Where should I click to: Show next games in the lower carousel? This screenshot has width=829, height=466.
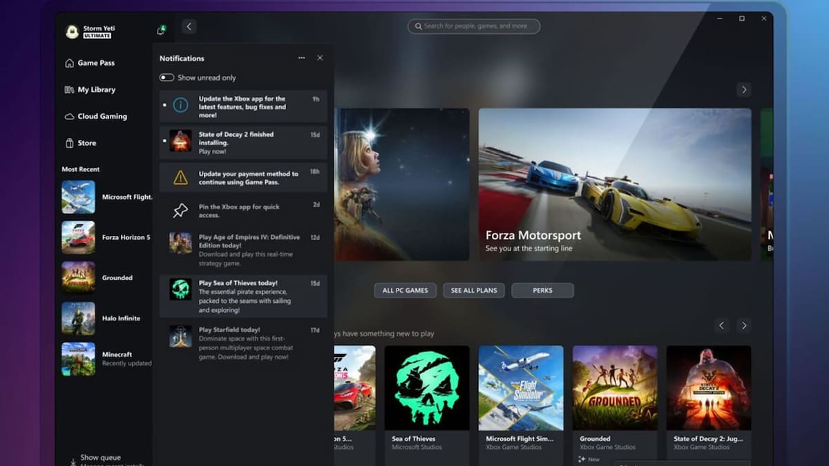[x=743, y=325]
